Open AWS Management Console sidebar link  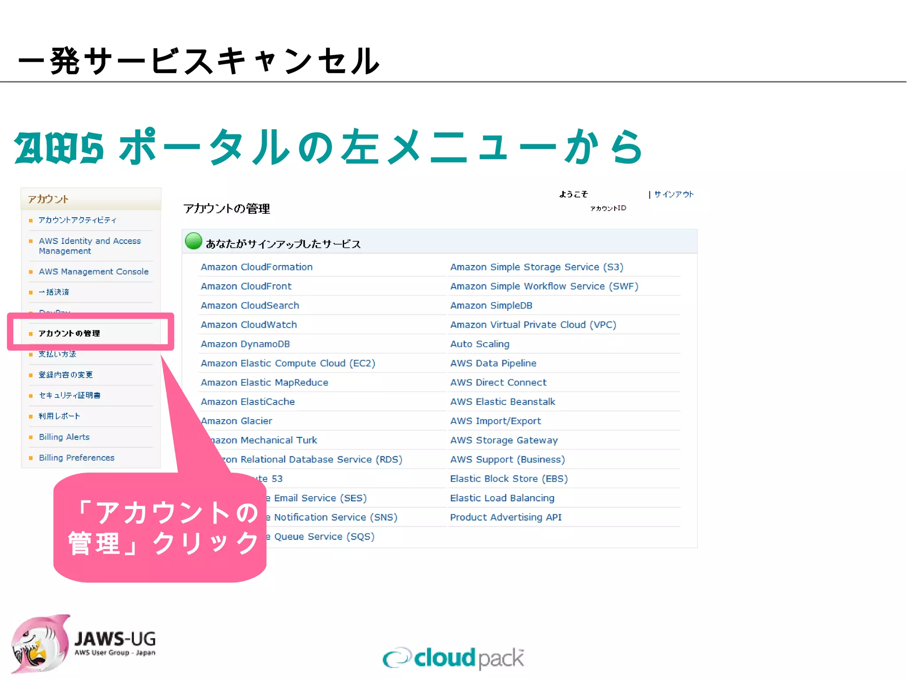(93, 271)
